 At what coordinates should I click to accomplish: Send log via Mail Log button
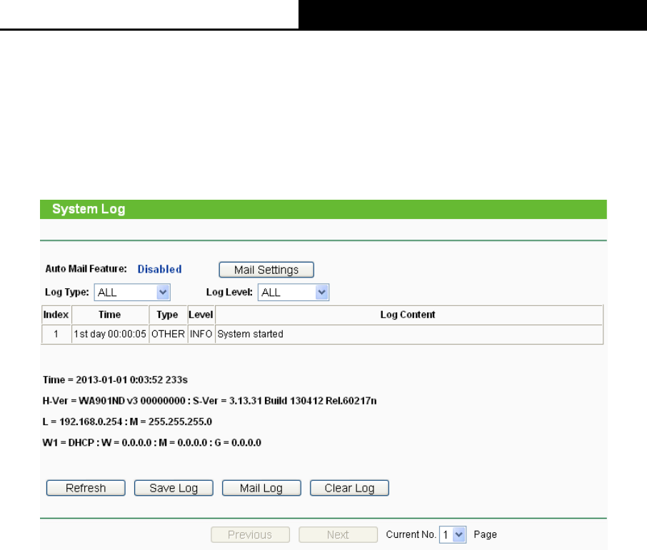[261, 488]
